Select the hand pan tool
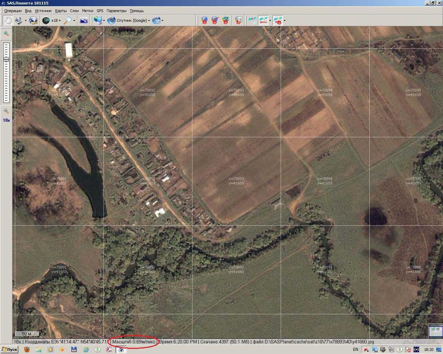 (x=8, y=20)
